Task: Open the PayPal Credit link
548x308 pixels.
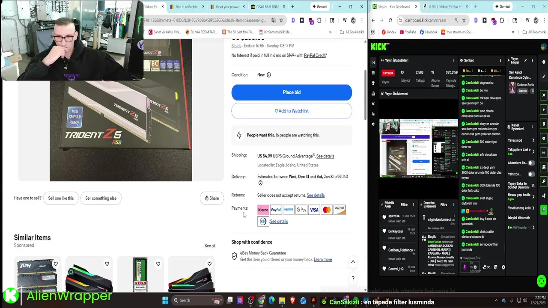Action: pos(315,55)
